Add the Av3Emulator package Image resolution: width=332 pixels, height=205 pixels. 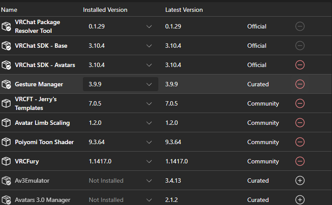(x=300, y=180)
